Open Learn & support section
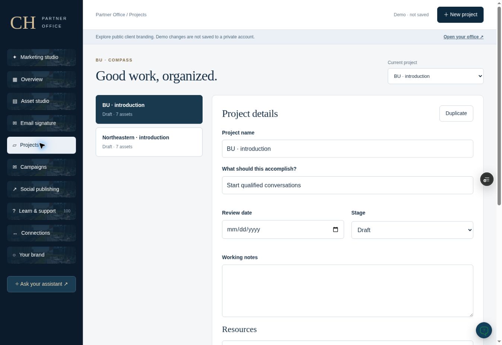502x345 pixels. click(41, 211)
